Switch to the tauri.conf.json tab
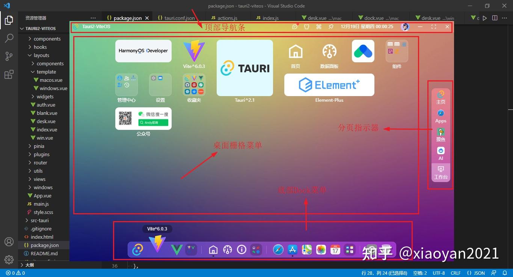Image resolution: width=513 pixels, height=277 pixels. coord(177,18)
